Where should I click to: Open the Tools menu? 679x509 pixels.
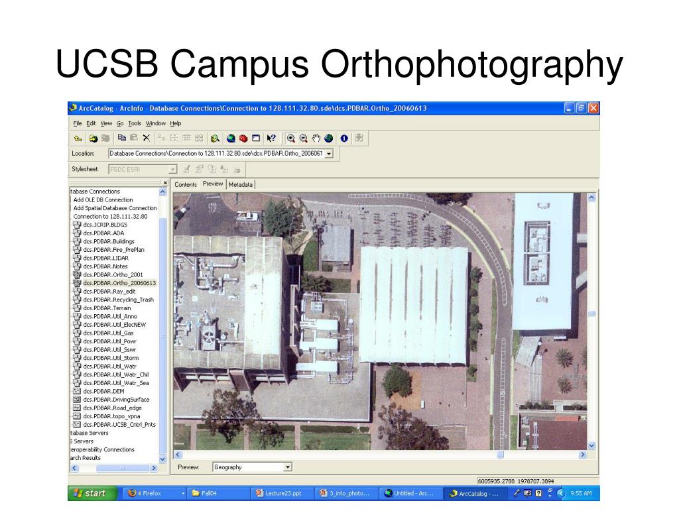click(135, 123)
